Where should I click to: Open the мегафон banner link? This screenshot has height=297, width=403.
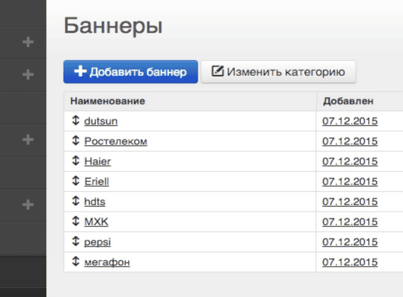pyautogui.click(x=107, y=262)
